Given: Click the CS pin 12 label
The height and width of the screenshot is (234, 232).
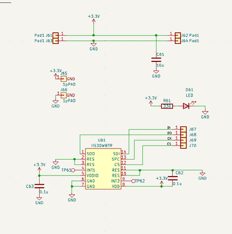Looking at the screenshot, I should point(117,164).
